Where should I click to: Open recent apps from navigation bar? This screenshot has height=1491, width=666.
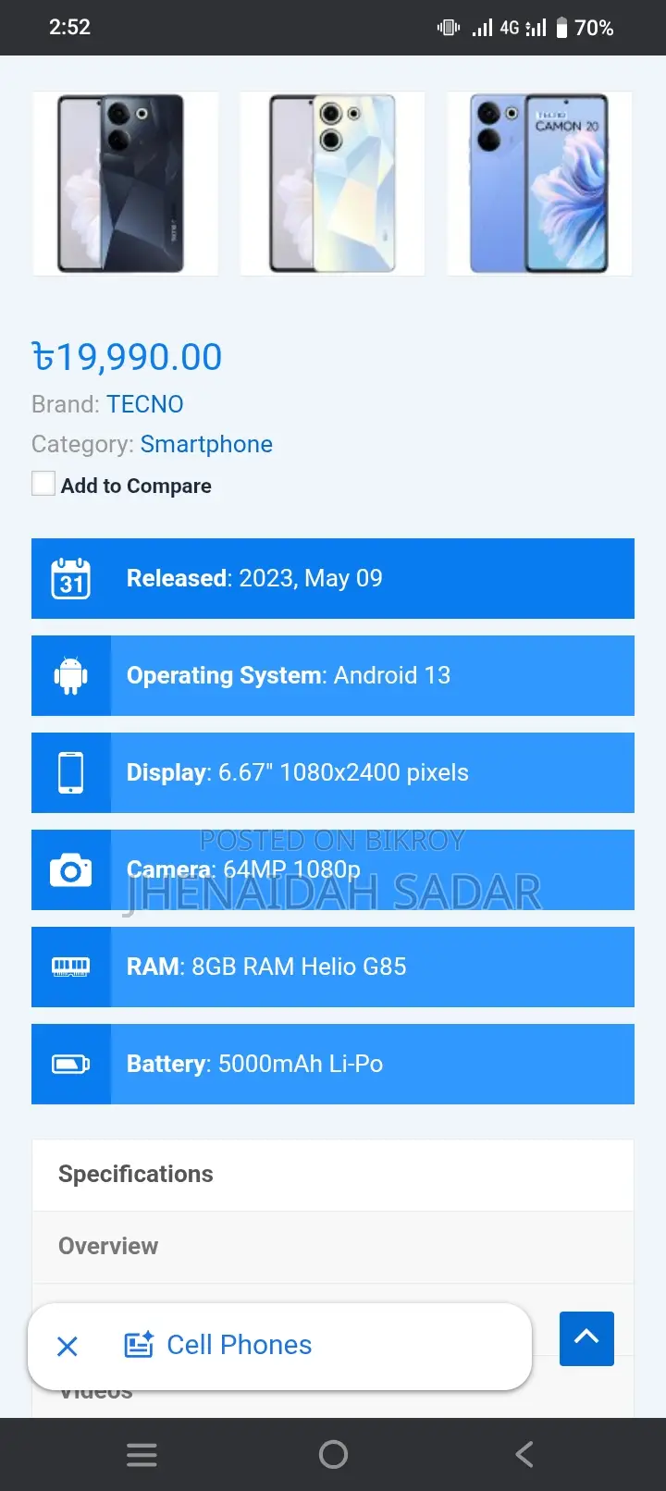pos(142,1455)
